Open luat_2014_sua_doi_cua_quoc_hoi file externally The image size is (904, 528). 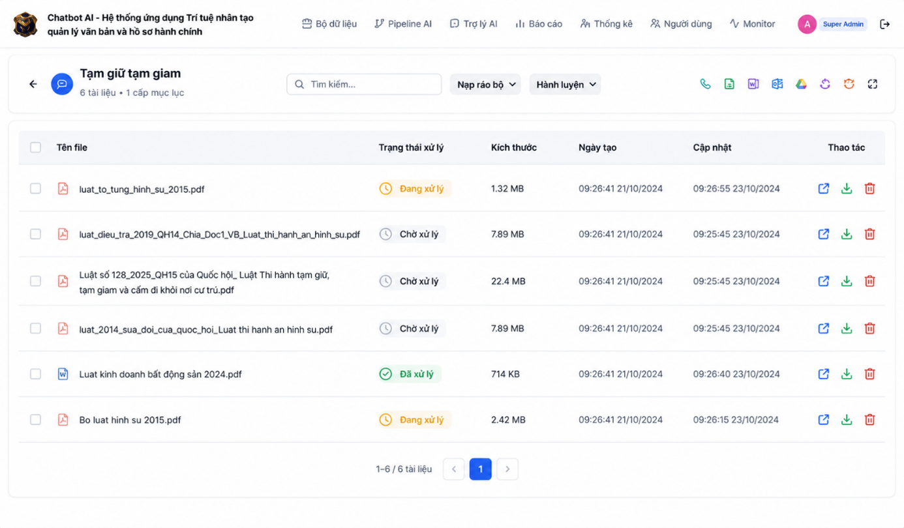[824, 329]
